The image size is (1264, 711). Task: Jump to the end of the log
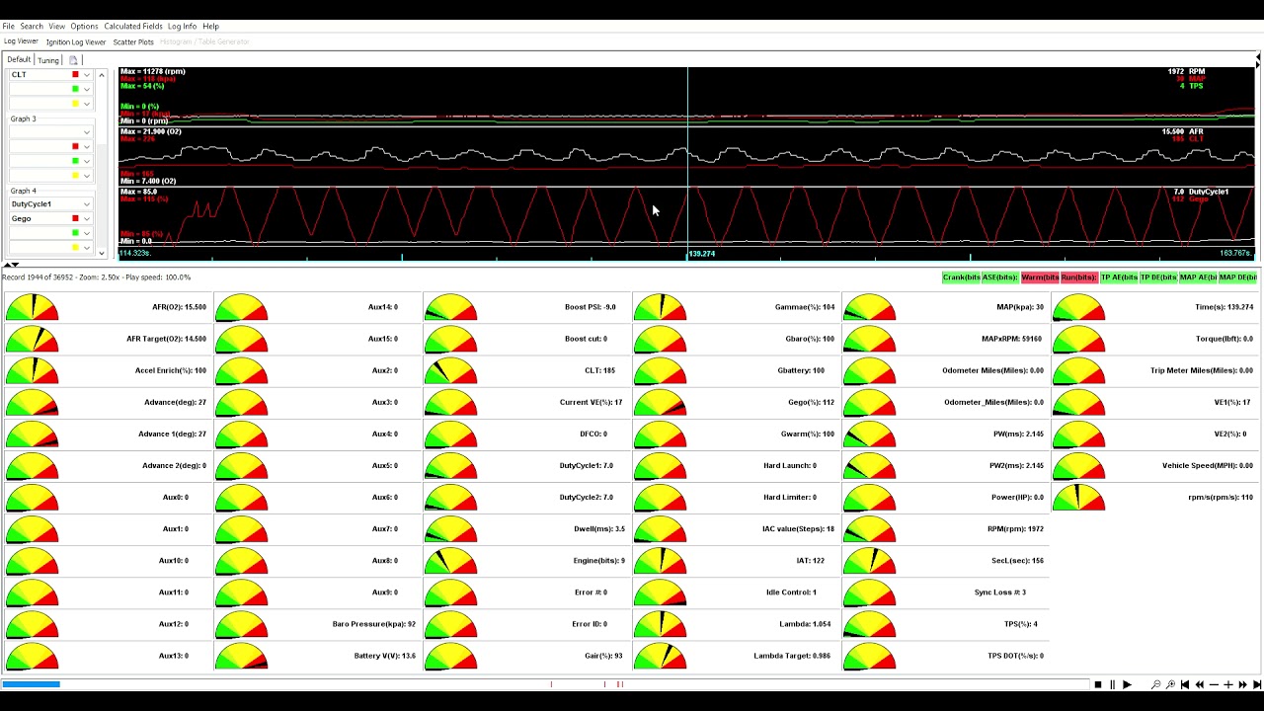coord(1256,684)
